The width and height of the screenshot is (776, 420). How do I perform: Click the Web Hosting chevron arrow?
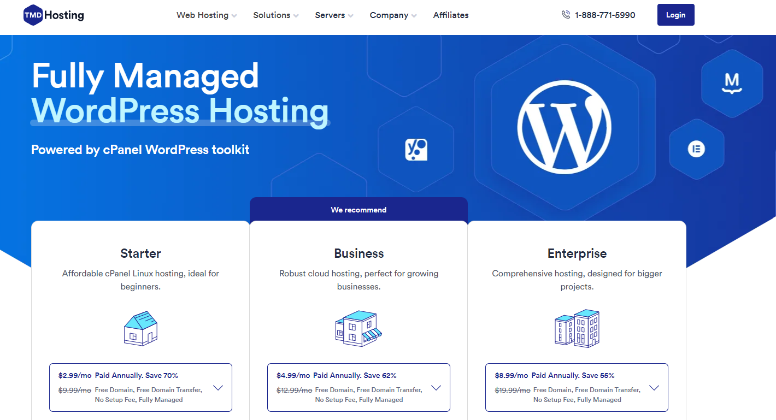coord(234,16)
